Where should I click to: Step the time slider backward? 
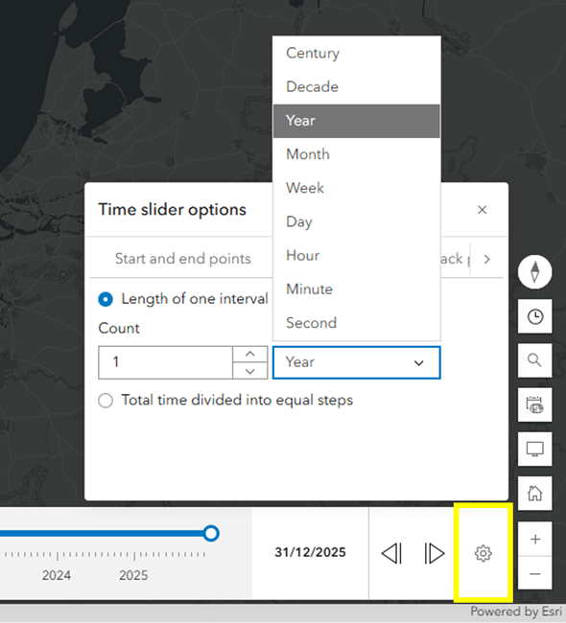[x=391, y=553]
